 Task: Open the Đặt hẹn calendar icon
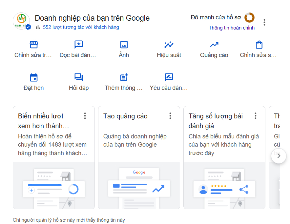point(34,77)
